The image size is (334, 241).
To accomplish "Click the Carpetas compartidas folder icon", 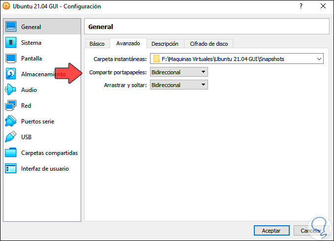I will point(11,152).
